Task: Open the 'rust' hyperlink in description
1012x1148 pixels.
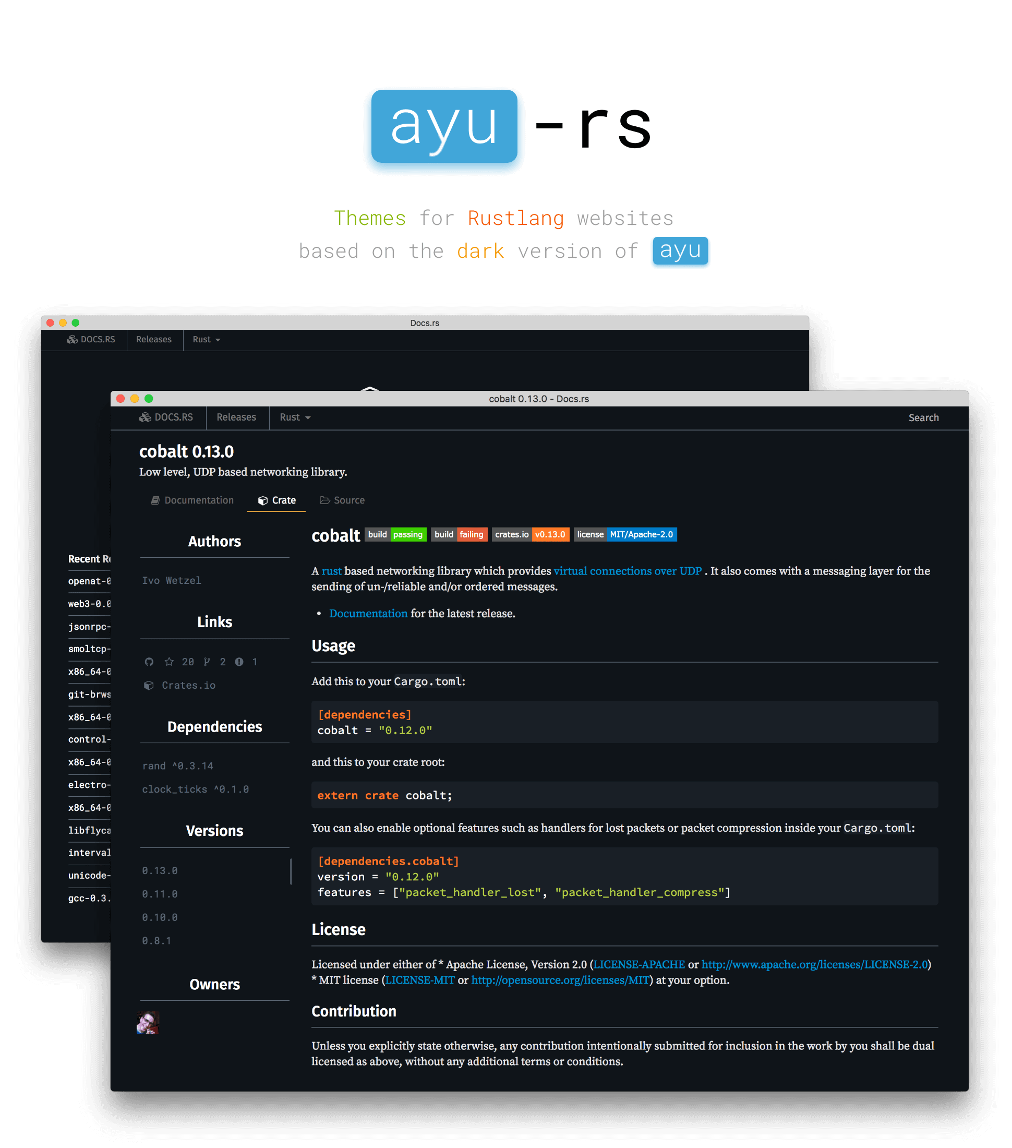Action: [x=331, y=571]
